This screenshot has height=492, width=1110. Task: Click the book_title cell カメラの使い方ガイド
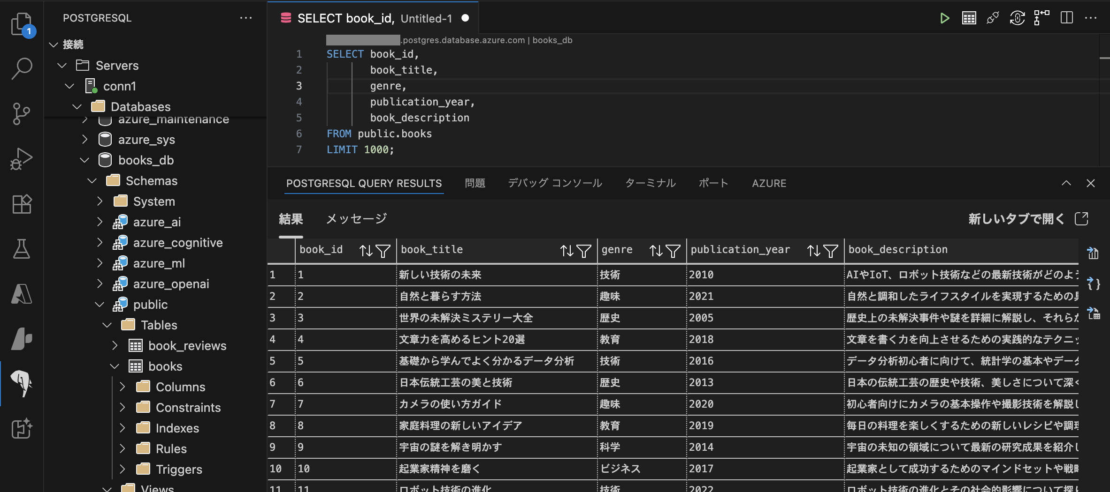[497, 404]
